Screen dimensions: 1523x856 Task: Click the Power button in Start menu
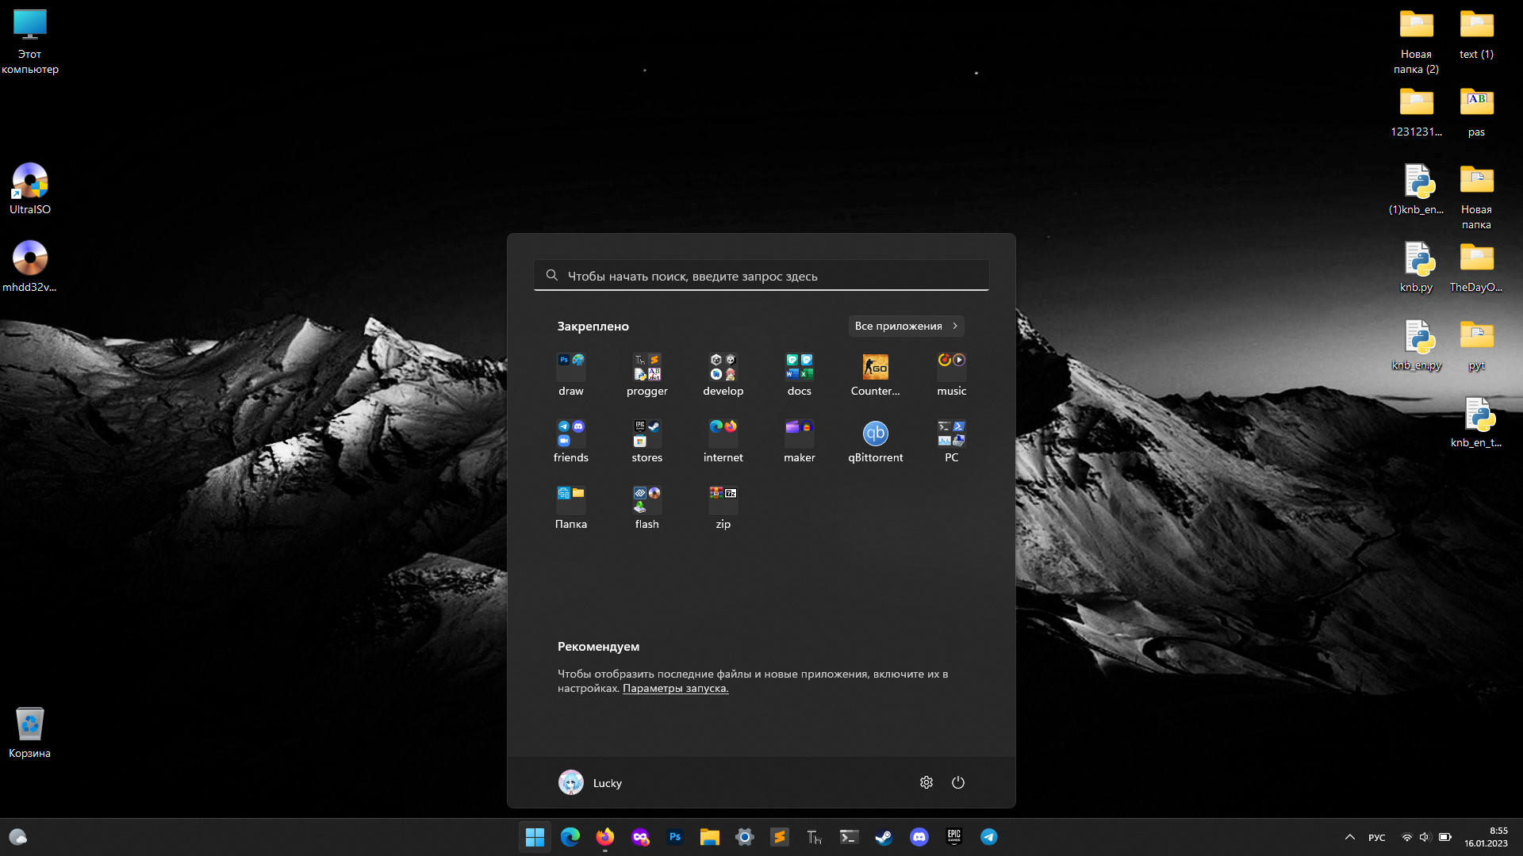pyautogui.click(x=958, y=782)
